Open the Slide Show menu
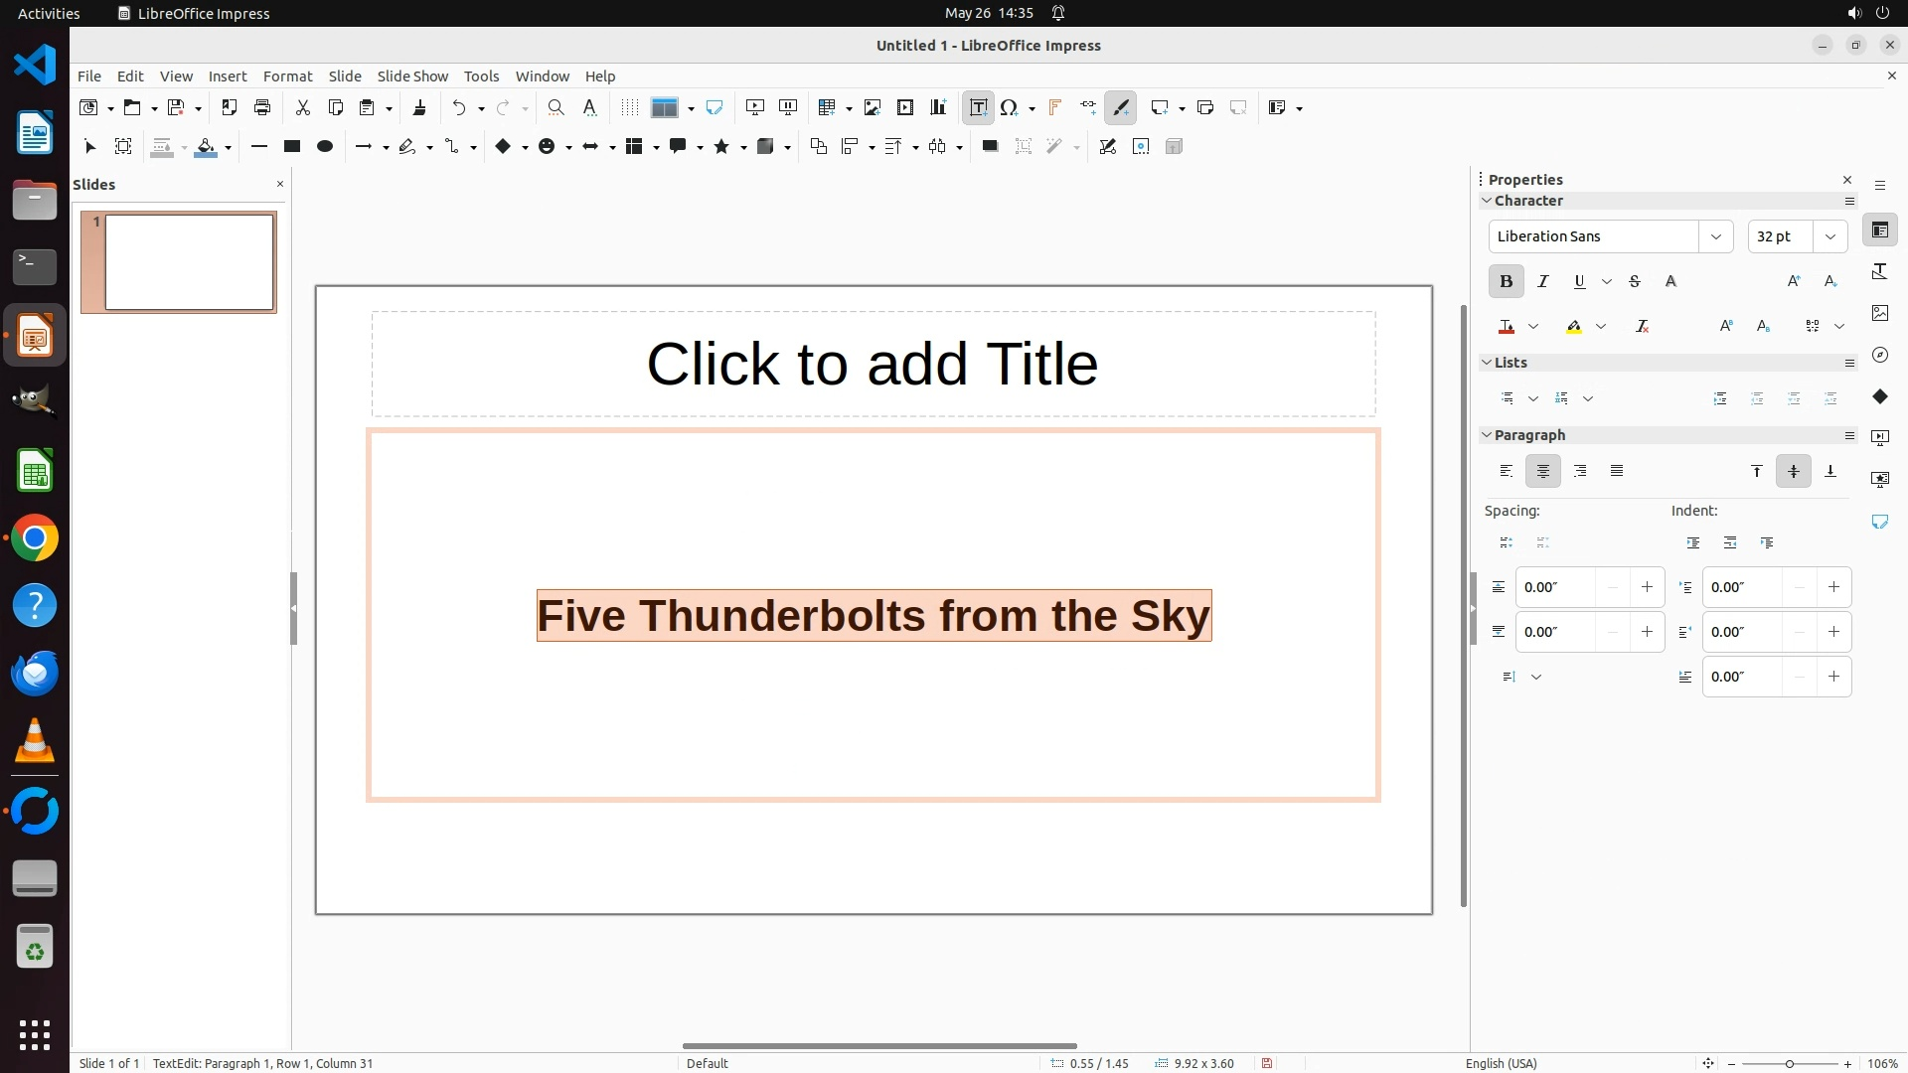The image size is (1908, 1073). pyautogui.click(x=412, y=77)
